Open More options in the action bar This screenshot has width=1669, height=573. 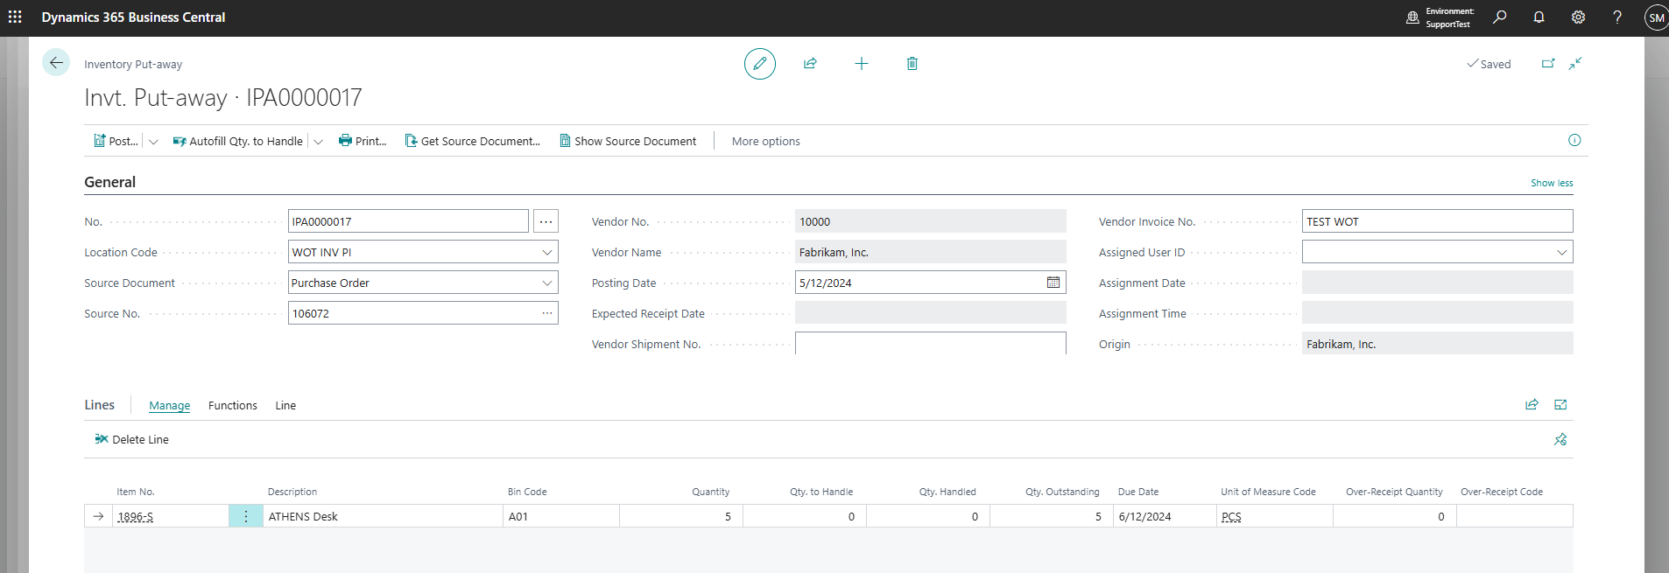(x=766, y=141)
